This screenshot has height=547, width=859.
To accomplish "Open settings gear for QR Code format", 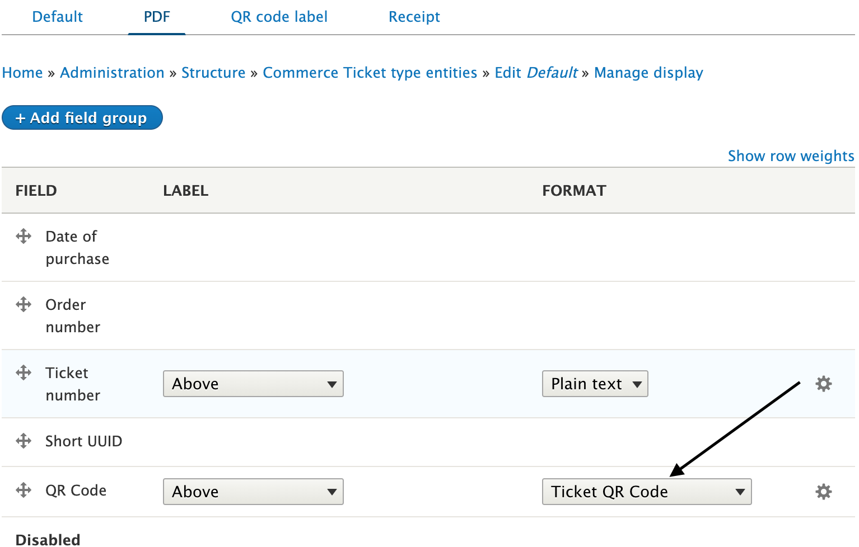I will coord(823,491).
